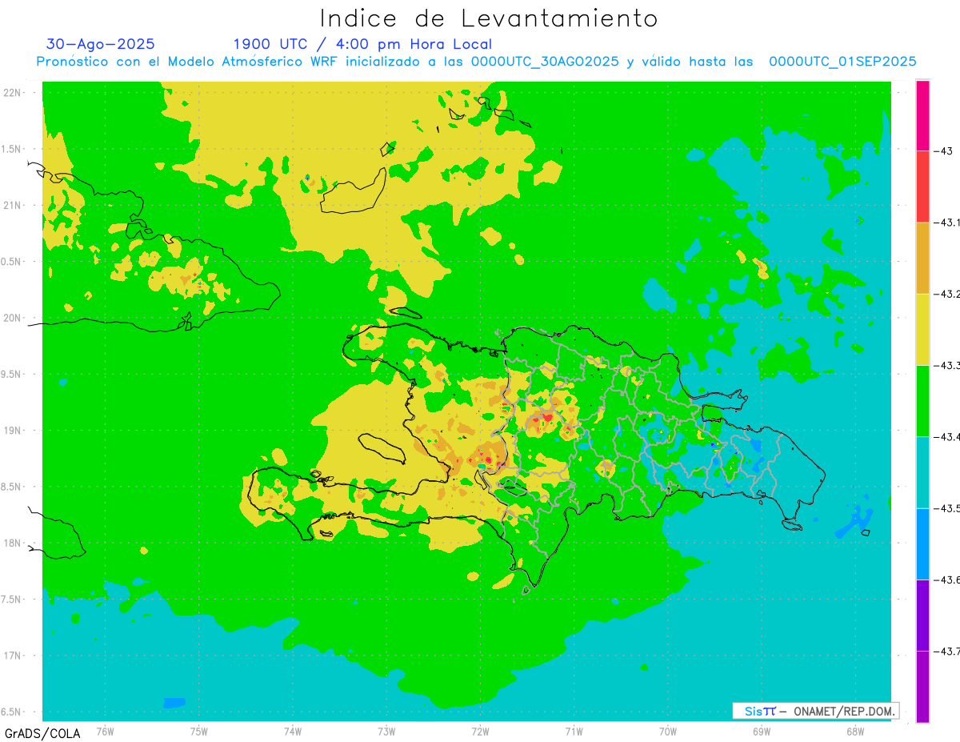Click the '22N' latitude label
Image resolution: width=960 pixels, height=742 pixels.
pos(12,92)
